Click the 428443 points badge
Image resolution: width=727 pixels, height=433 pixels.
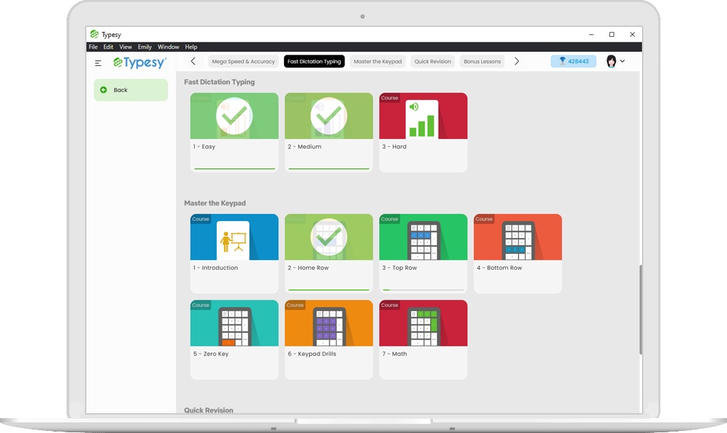(x=573, y=61)
